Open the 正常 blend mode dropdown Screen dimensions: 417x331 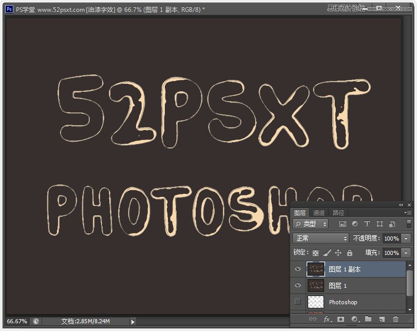point(320,238)
